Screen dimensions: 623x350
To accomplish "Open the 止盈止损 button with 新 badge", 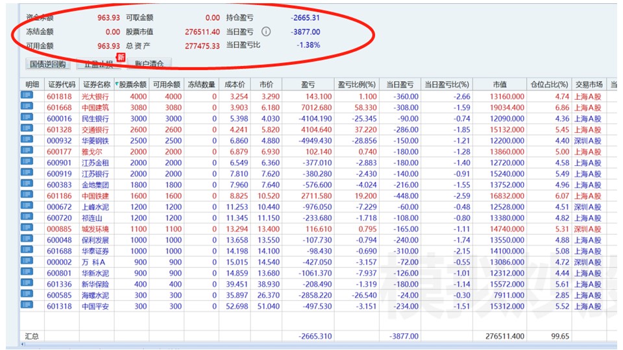I will pos(99,64).
